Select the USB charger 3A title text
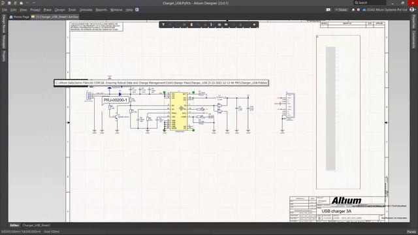This screenshot has height=235, width=418. tap(336, 211)
